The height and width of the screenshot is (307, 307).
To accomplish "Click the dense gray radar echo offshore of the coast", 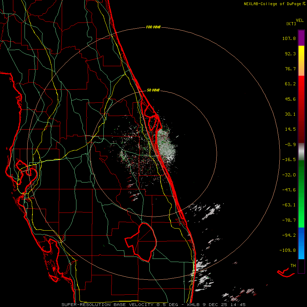I will pos(166,146).
